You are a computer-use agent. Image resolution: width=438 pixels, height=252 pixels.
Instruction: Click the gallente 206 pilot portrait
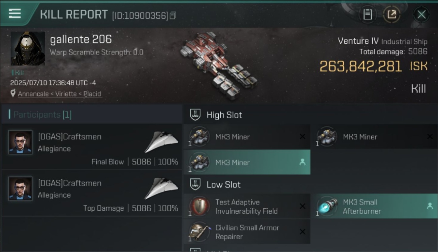click(28, 49)
